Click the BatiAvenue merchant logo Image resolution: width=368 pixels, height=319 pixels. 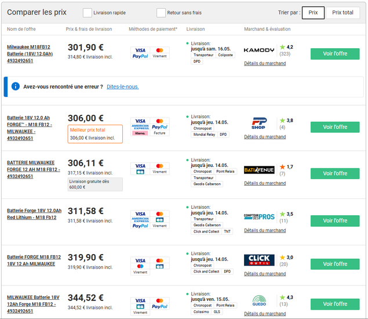(x=259, y=170)
